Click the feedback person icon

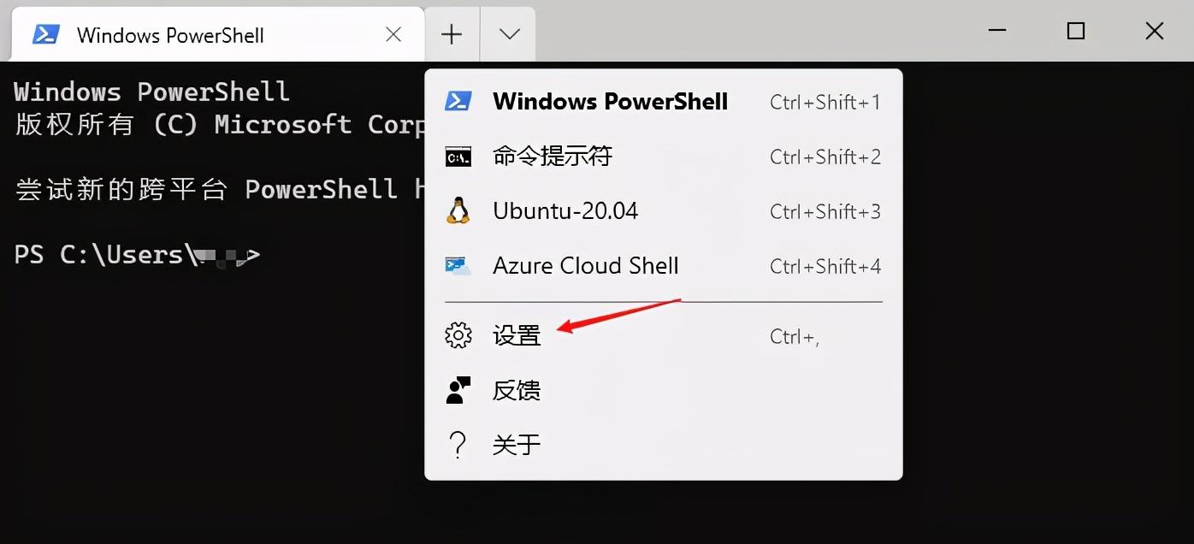tap(458, 390)
